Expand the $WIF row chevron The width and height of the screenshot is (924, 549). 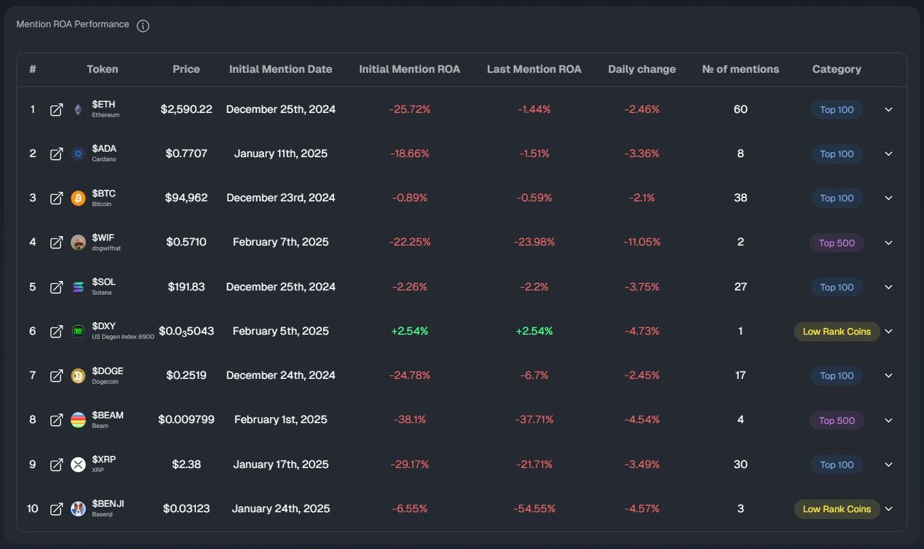(888, 243)
